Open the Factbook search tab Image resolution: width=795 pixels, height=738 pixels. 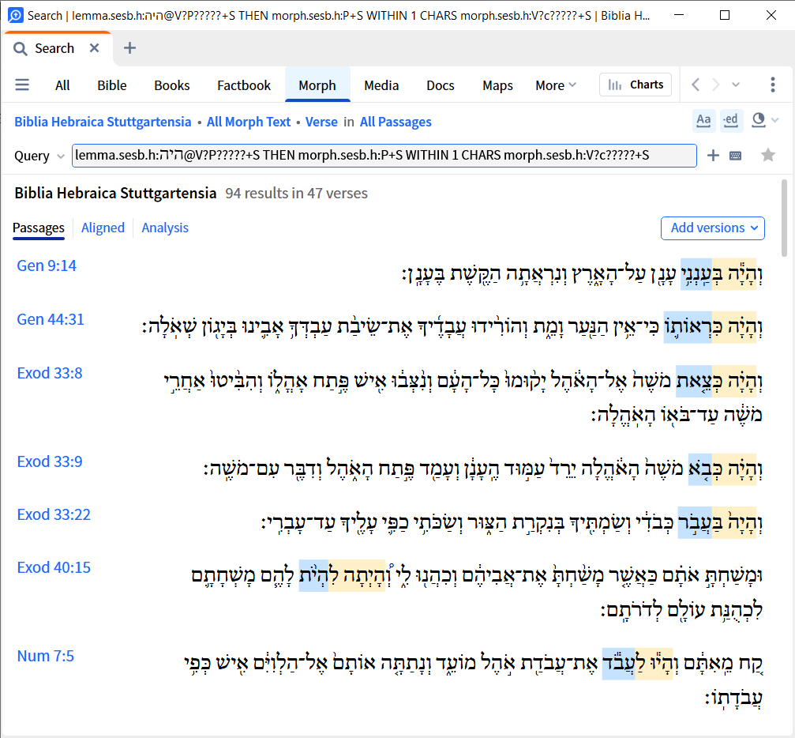pos(244,85)
